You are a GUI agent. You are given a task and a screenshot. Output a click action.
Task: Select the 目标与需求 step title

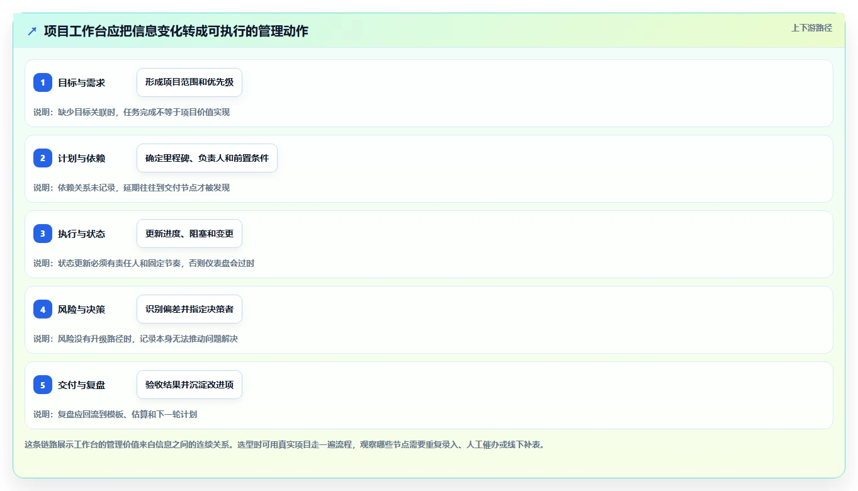click(x=82, y=82)
